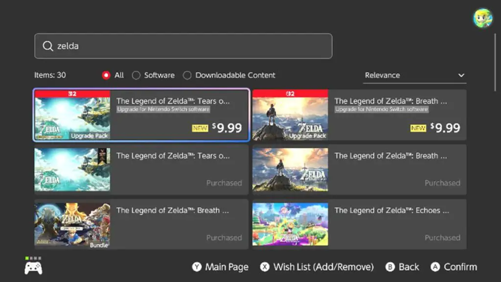This screenshot has width=501, height=282.
Task: Open the Breath of the Wild Upgrade Pack listing
Action: point(360,115)
